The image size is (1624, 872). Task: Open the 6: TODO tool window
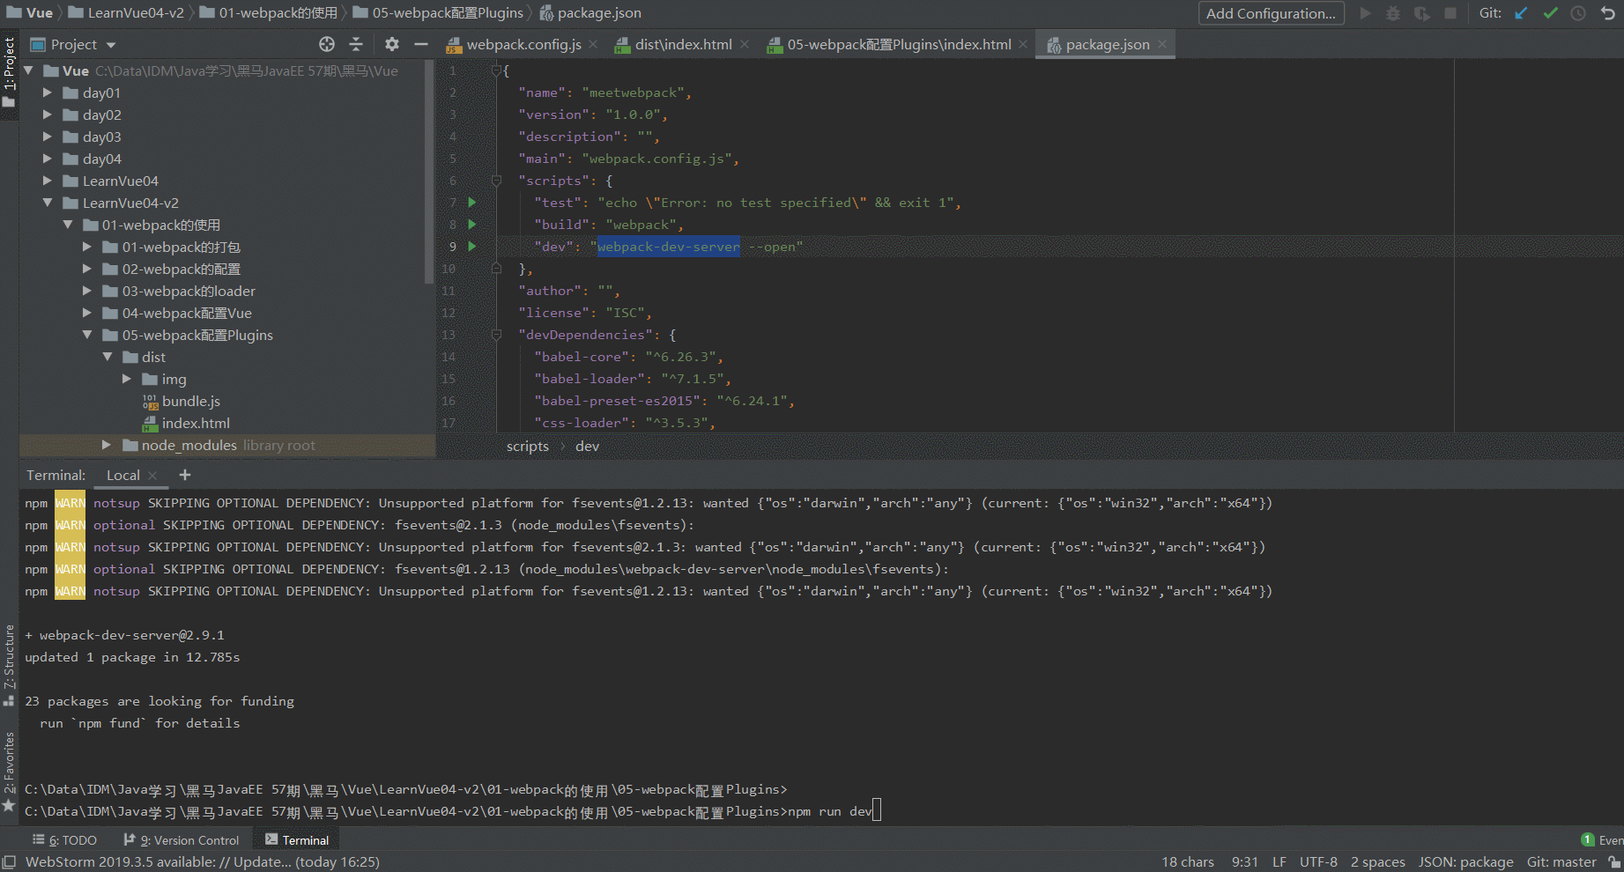point(64,840)
